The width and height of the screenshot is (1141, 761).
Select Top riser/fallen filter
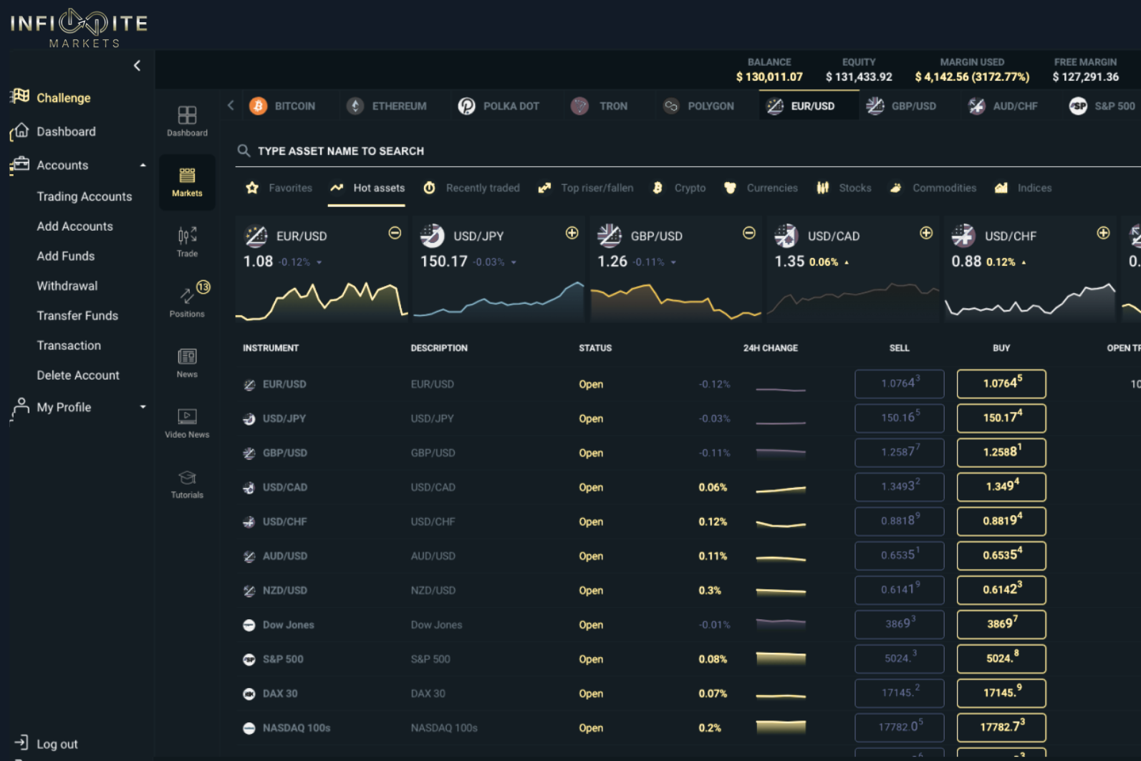(x=586, y=188)
